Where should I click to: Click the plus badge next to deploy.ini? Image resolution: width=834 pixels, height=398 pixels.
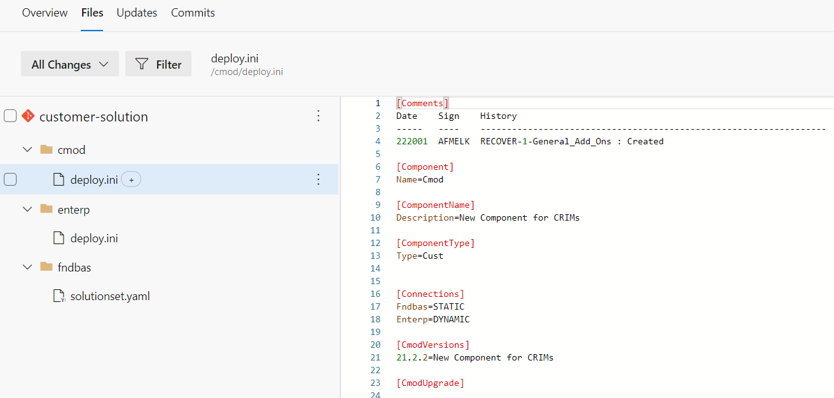[131, 179]
